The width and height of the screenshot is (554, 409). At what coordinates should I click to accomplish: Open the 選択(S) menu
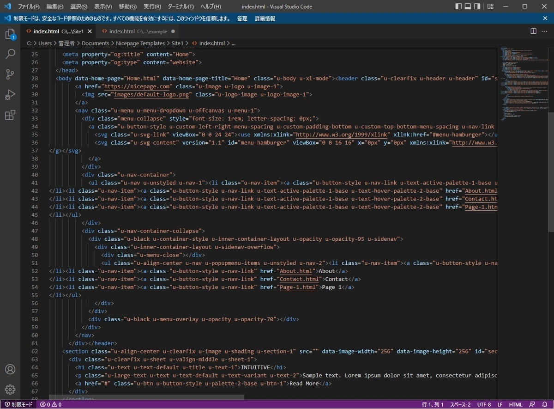coord(78,6)
